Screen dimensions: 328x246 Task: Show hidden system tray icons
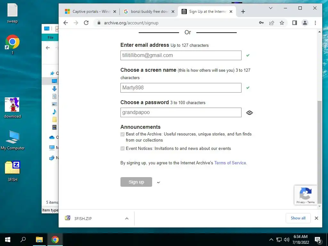[x=271, y=240]
